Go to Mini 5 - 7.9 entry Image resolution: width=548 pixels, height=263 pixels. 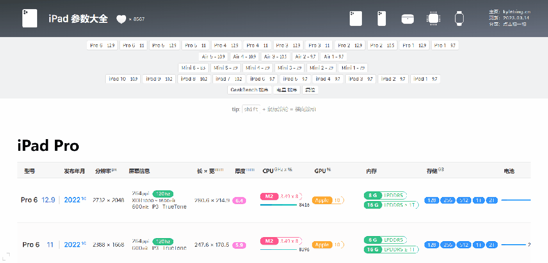(x=225, y=68)
